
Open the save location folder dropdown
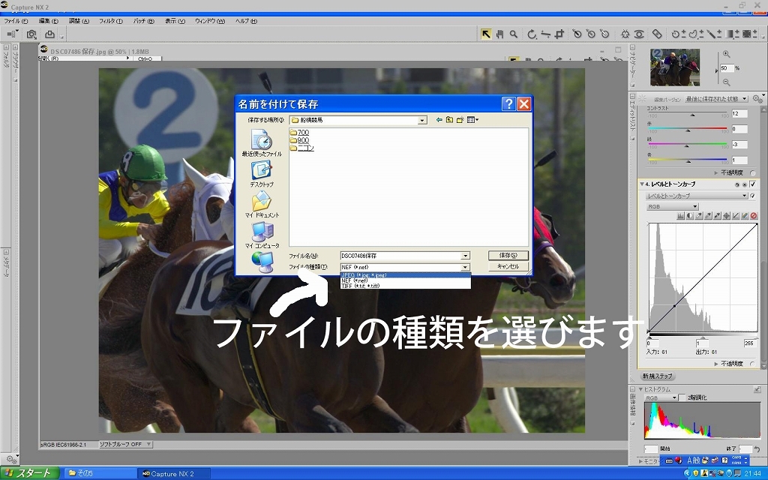tap(422, 121)
